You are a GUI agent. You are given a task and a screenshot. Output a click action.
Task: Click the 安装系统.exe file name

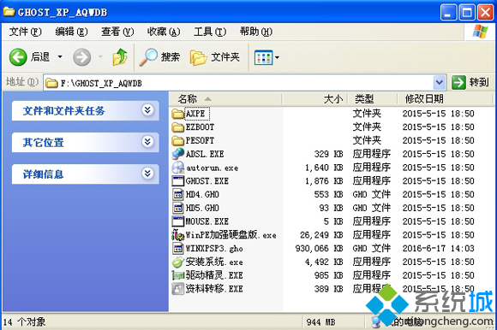pos(214,262)
